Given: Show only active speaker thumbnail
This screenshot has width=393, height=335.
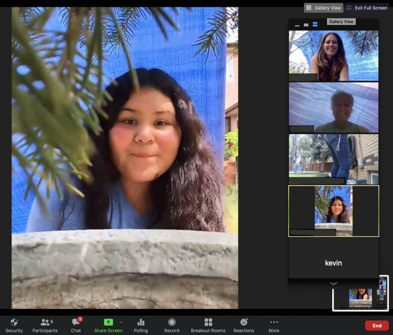Looking at the screenshot, I should coord(306,25).
